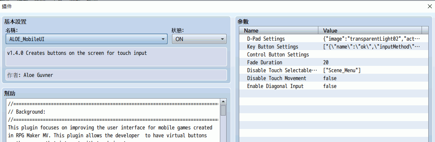Click the Name column header
The width and height of the screenshot is (435, 142).
pyautogui.click(x=279, y=30)
